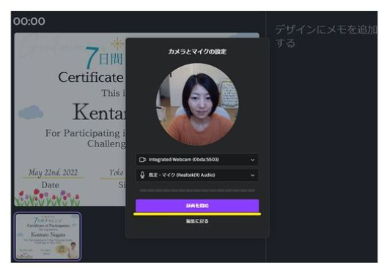The width and height of the screenshot is (387, 268).
Task: Click the camera icon beside Integrated Webcam
Action: pos(142,160)
